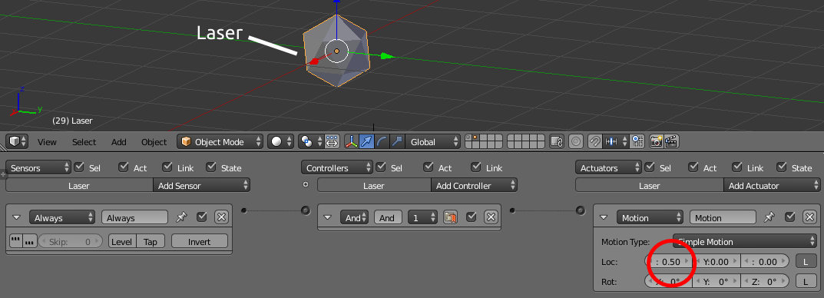Collapse the Motion actuator panel

coord(604,217)
